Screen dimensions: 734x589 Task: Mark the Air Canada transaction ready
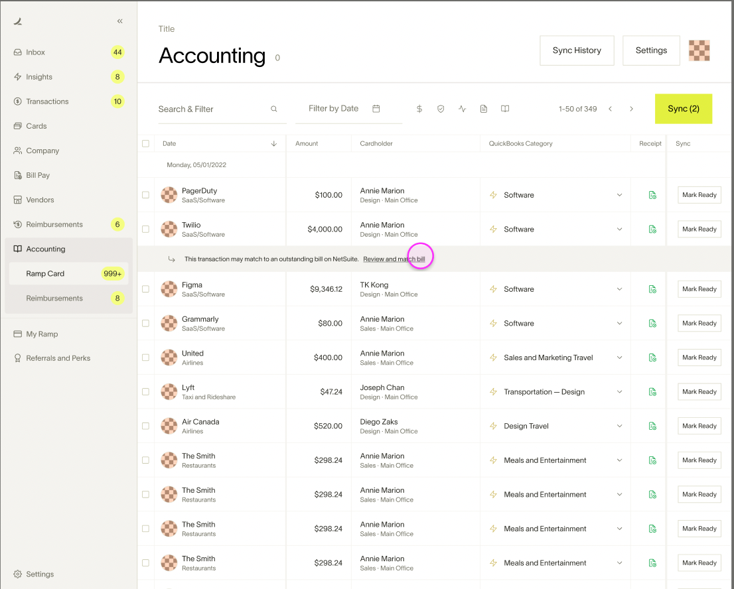point(699,426)
